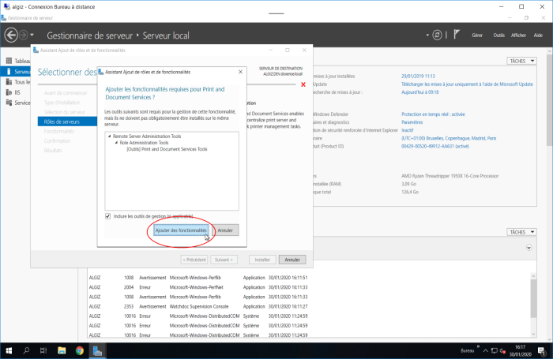Open the Outils menu
This screenshot has height=359, width=553.
point(498,36)
